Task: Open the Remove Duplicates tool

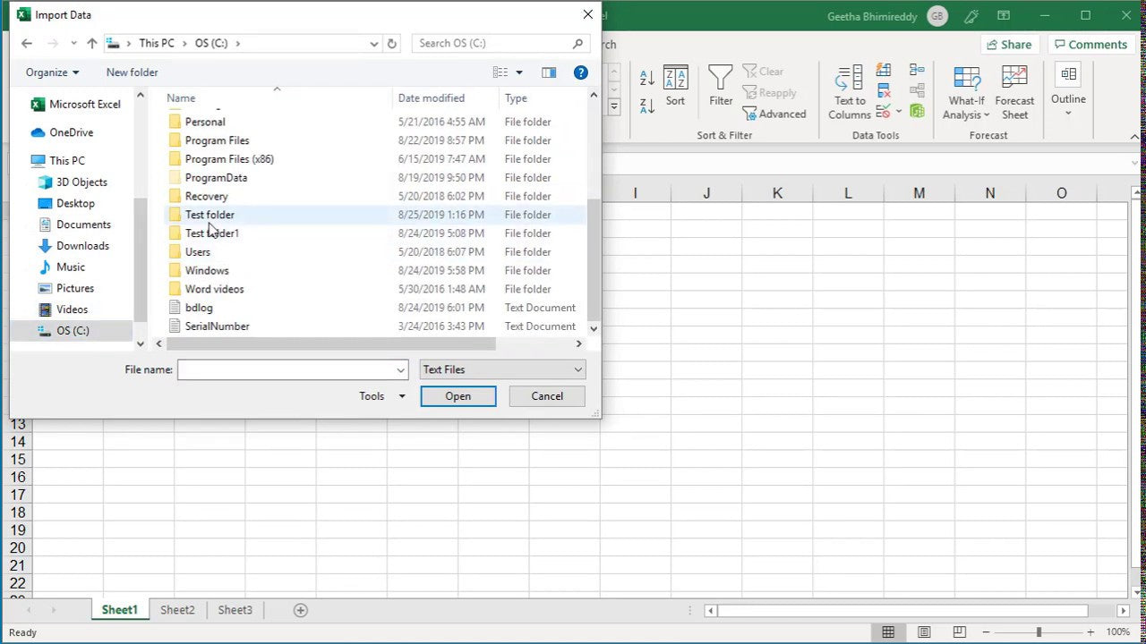Action: pyautogui.click(x=882, y=89)
